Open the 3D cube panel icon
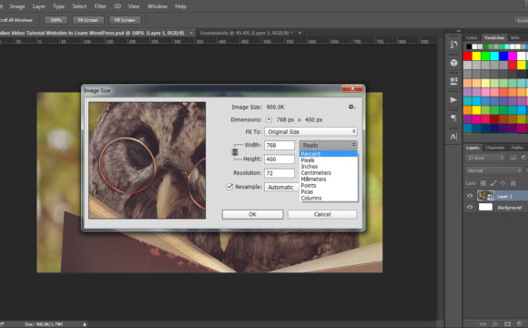Image resolution: width=528 pixels, height=328 pixels. [454, 63]
